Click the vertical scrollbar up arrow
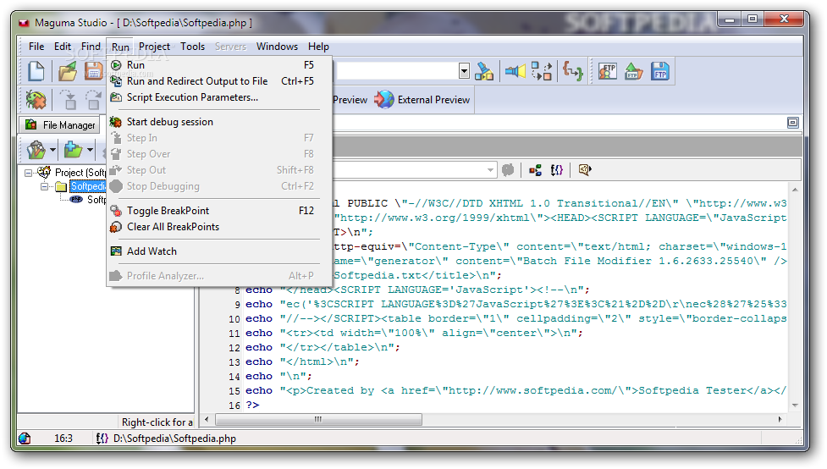Viewport: 827px width, 469px height. [795, 190]
